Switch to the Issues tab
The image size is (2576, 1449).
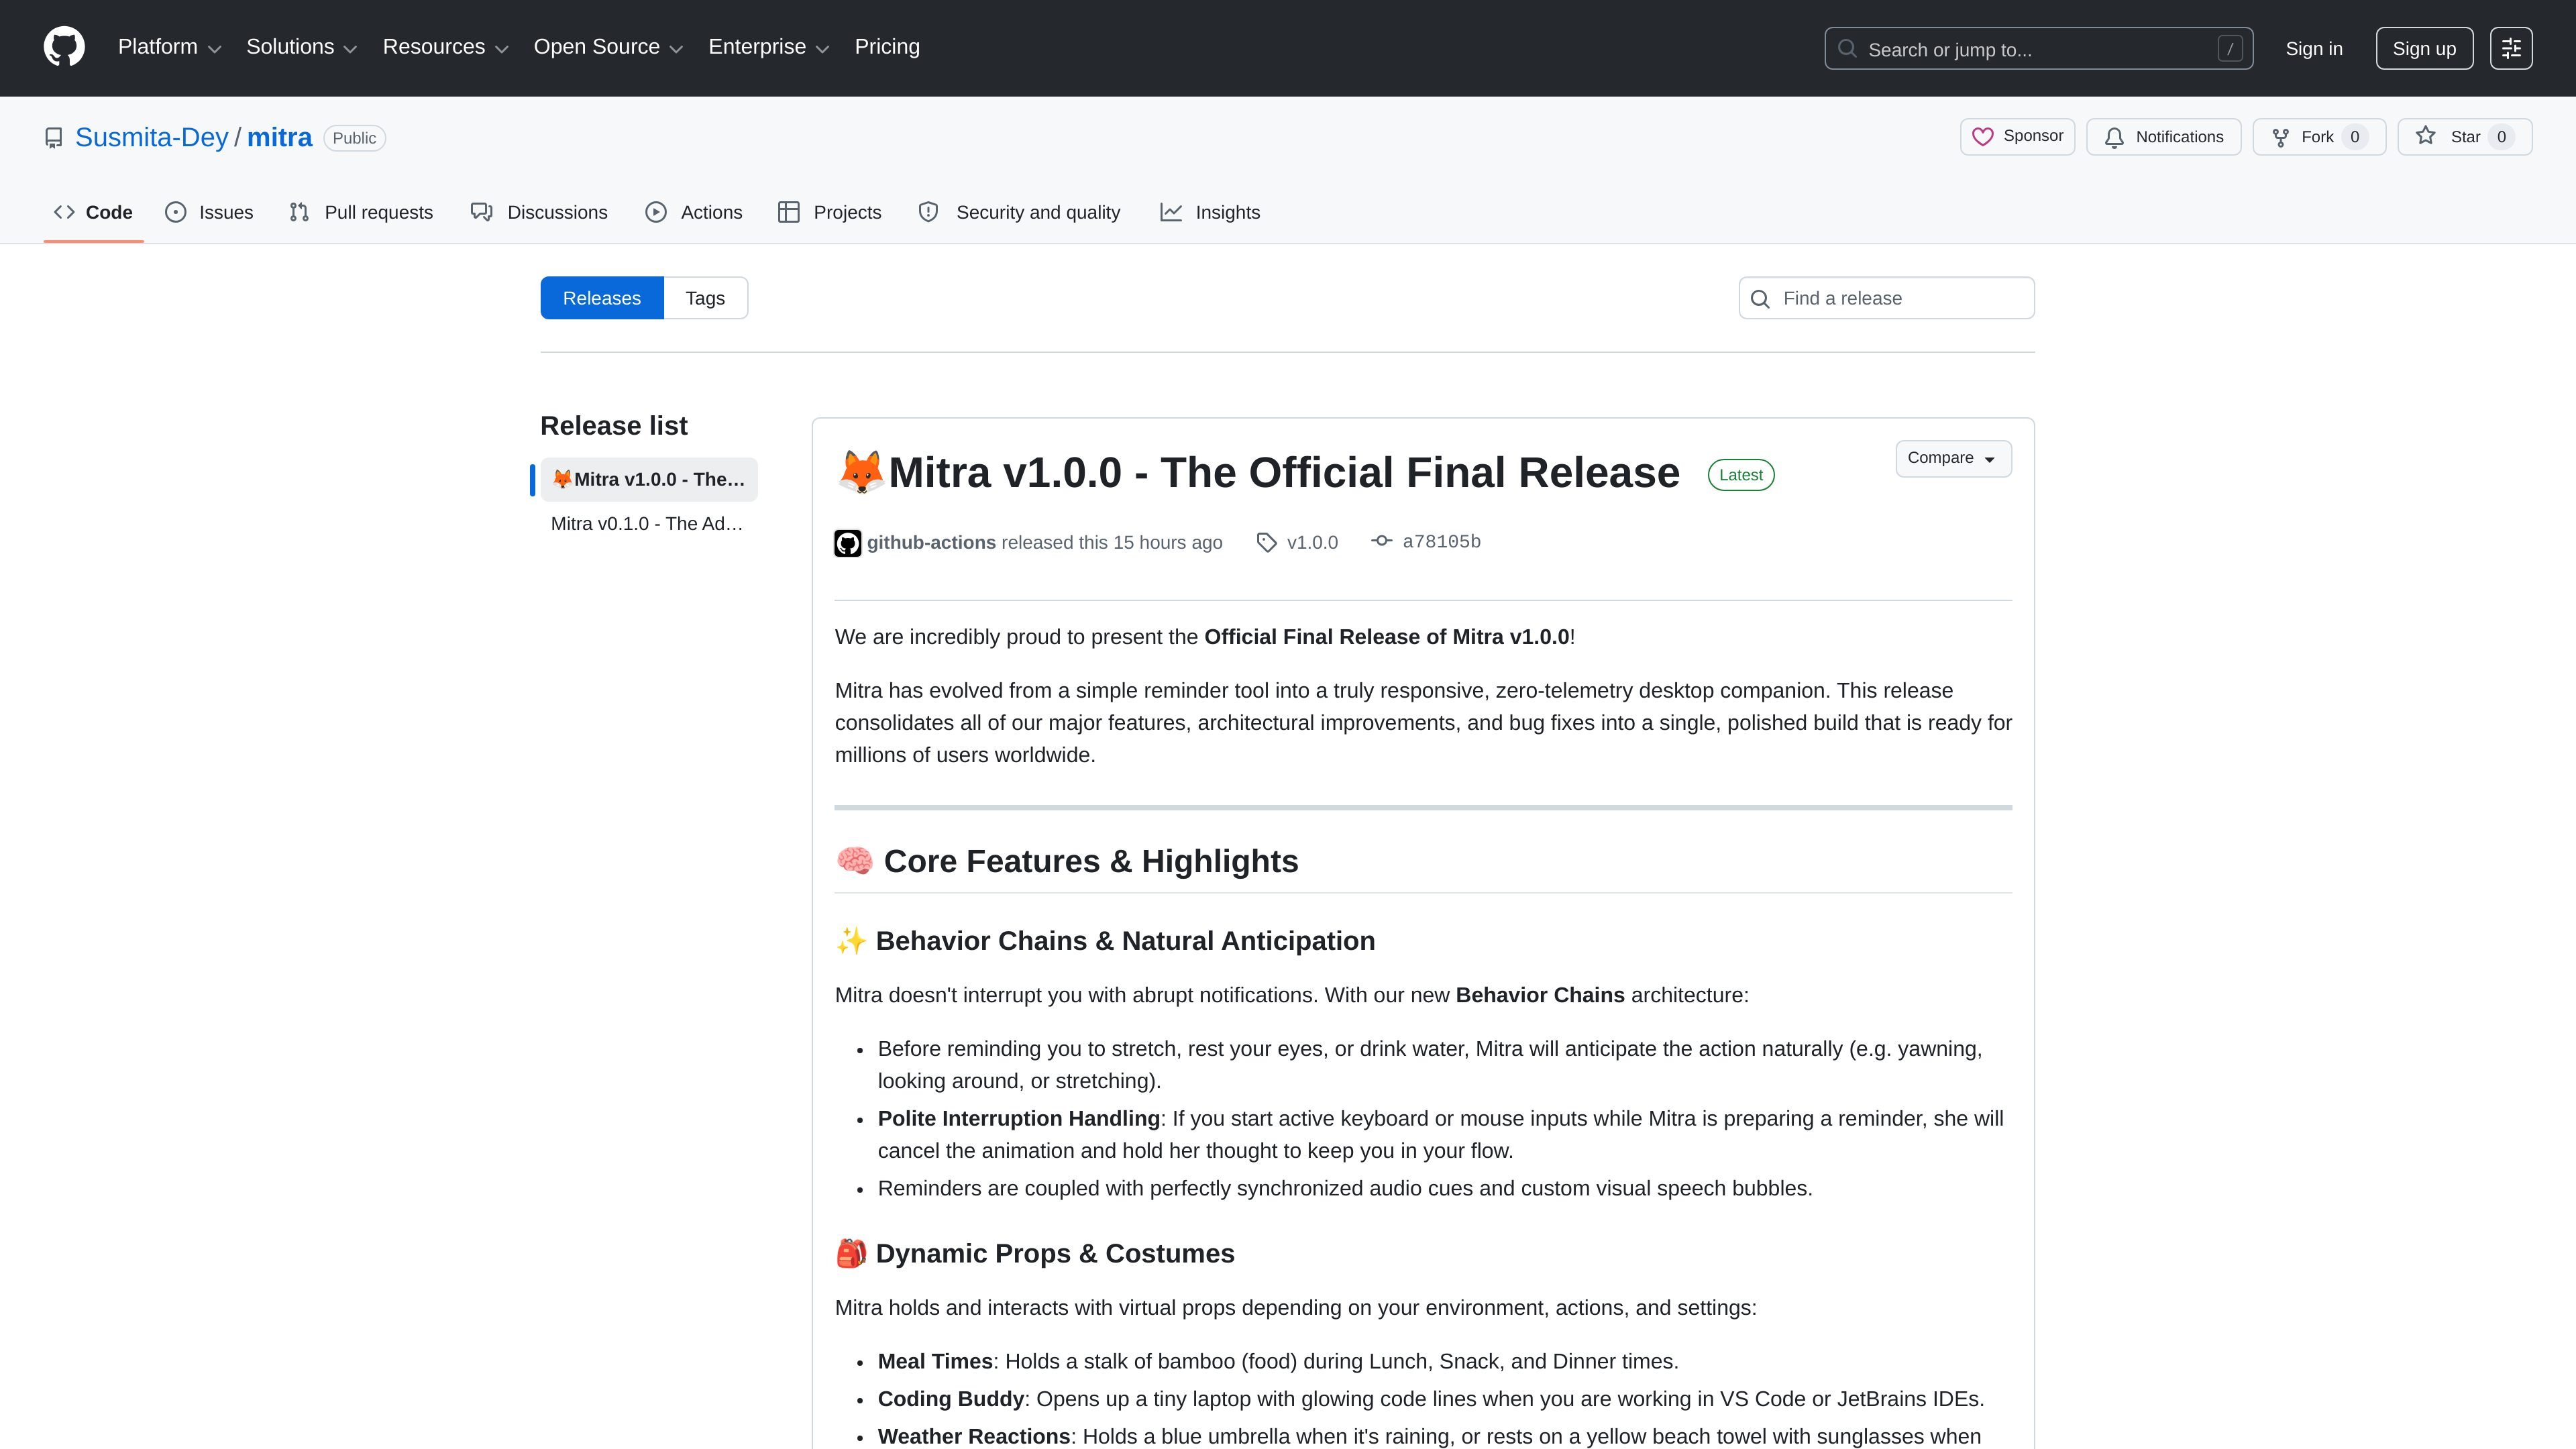[209, 212]
